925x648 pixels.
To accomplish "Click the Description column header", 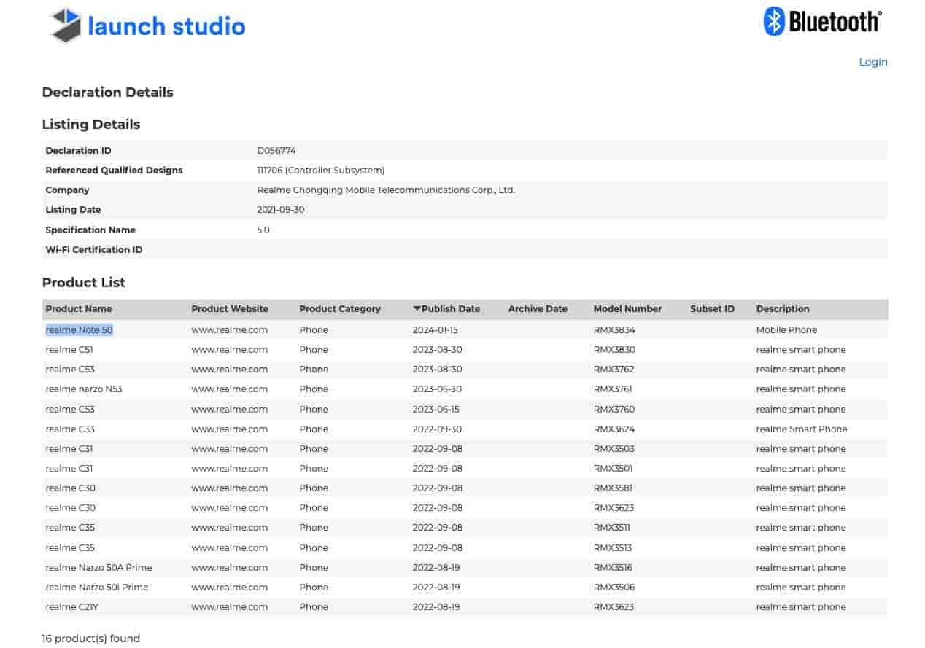I will tap(782, 308).
